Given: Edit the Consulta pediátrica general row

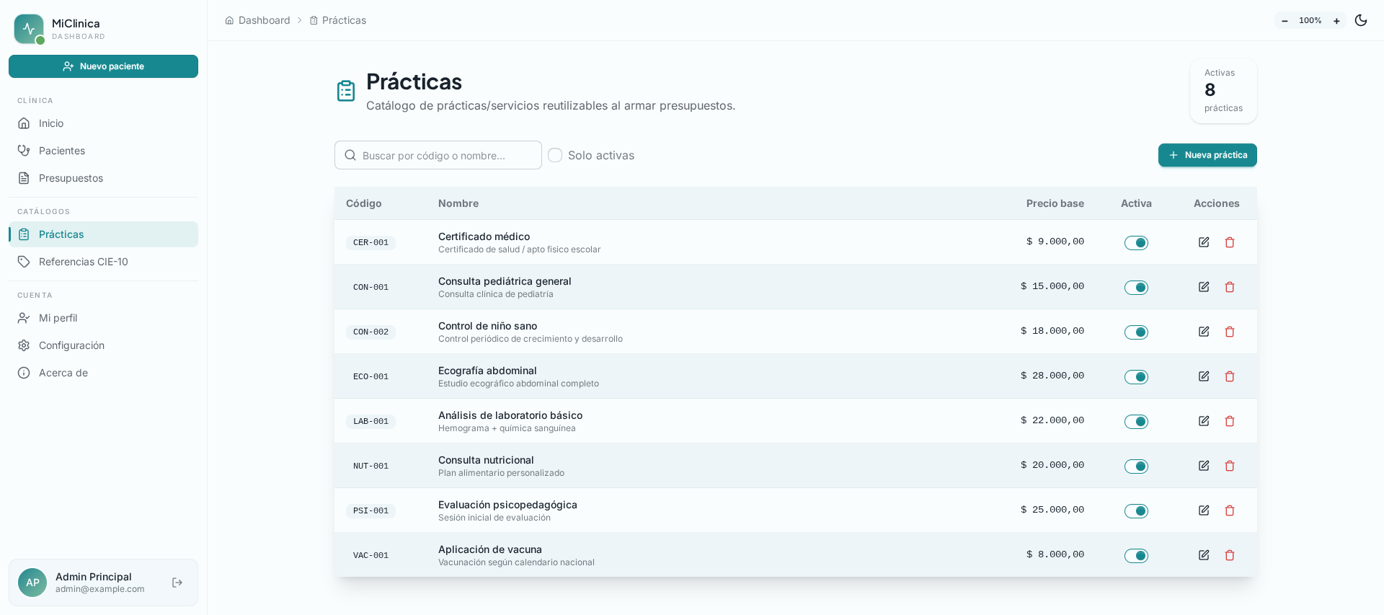Looking at the screenshot, I should pyautogui.click(x=1204, y=287).
